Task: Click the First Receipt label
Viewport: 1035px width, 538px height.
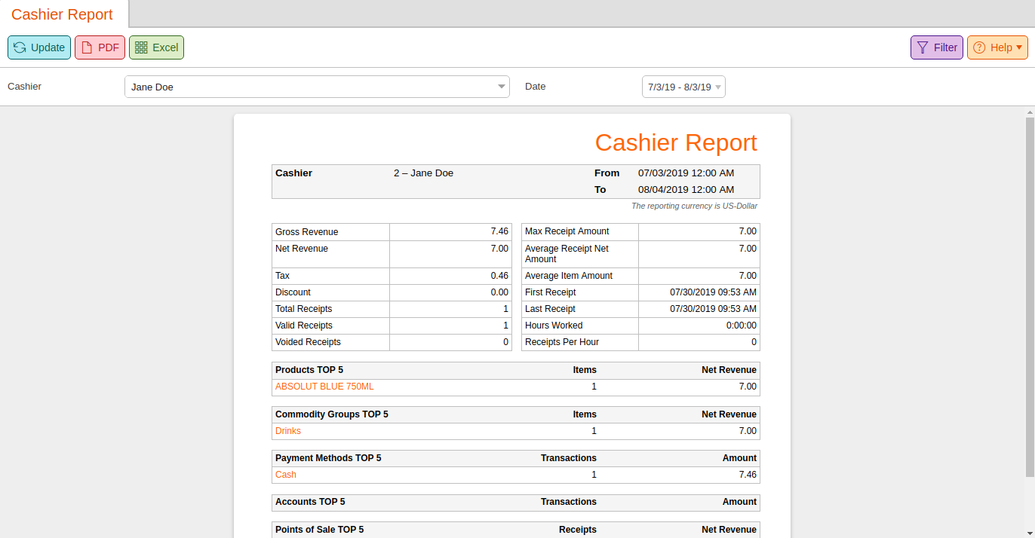Action: [x=551, y=292]
